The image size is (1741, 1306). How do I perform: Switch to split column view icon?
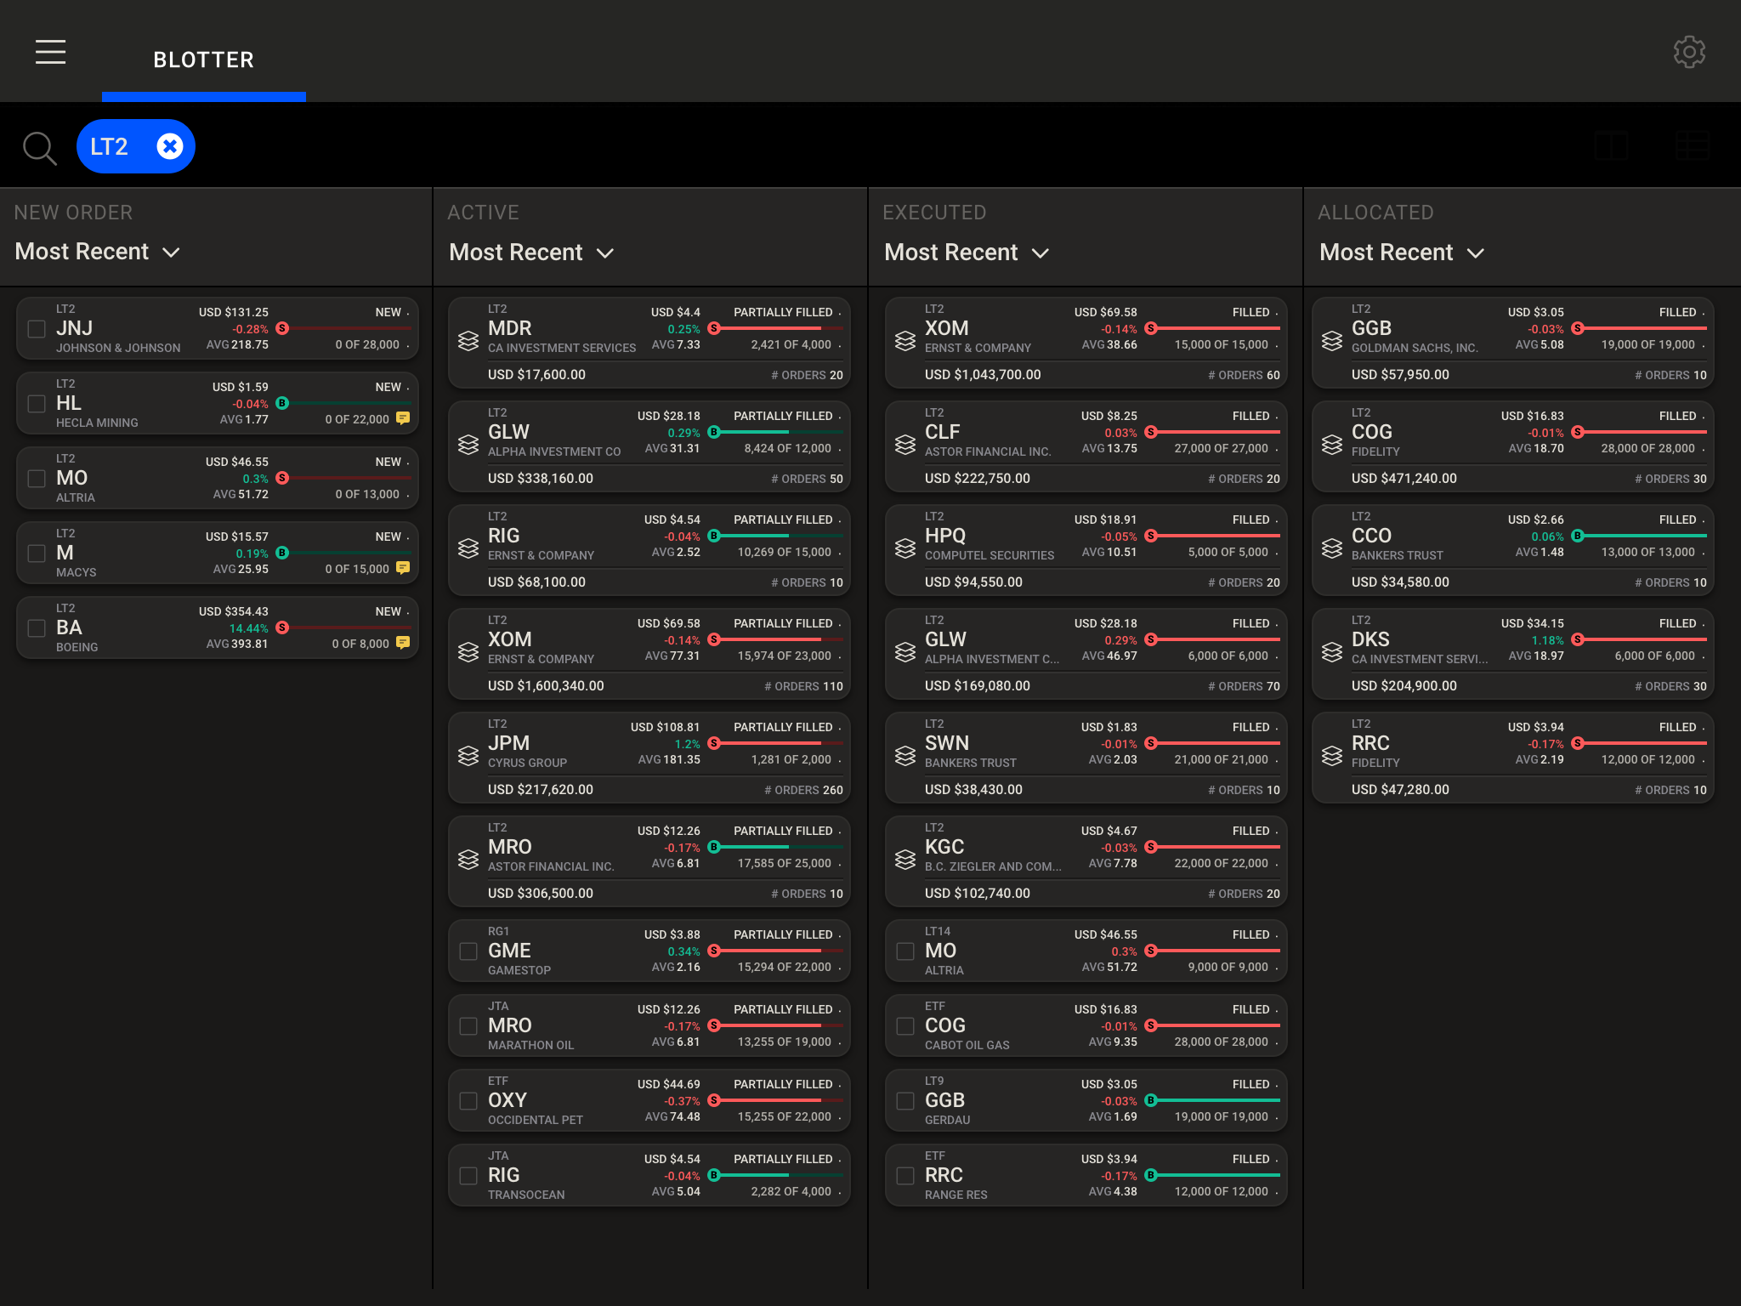tap(1611, 146)
